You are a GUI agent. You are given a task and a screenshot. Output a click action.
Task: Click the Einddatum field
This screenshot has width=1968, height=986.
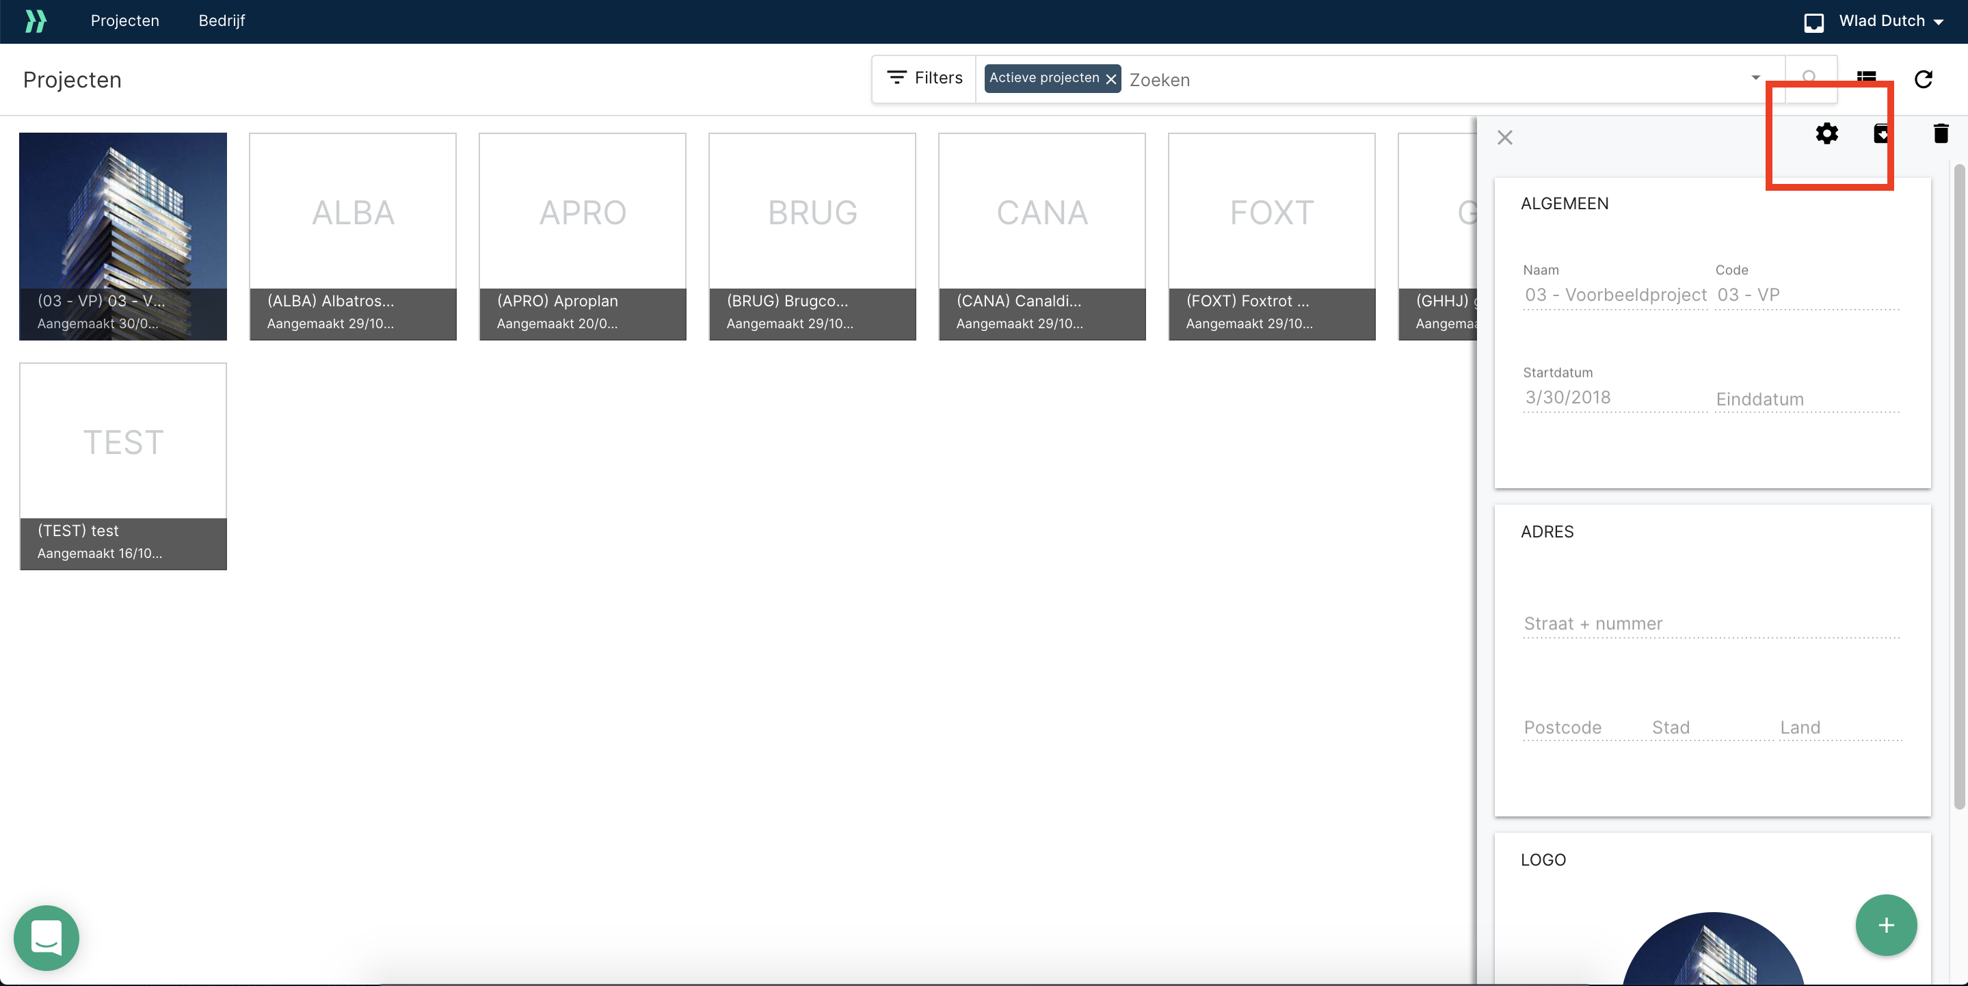click(1807, 399)
